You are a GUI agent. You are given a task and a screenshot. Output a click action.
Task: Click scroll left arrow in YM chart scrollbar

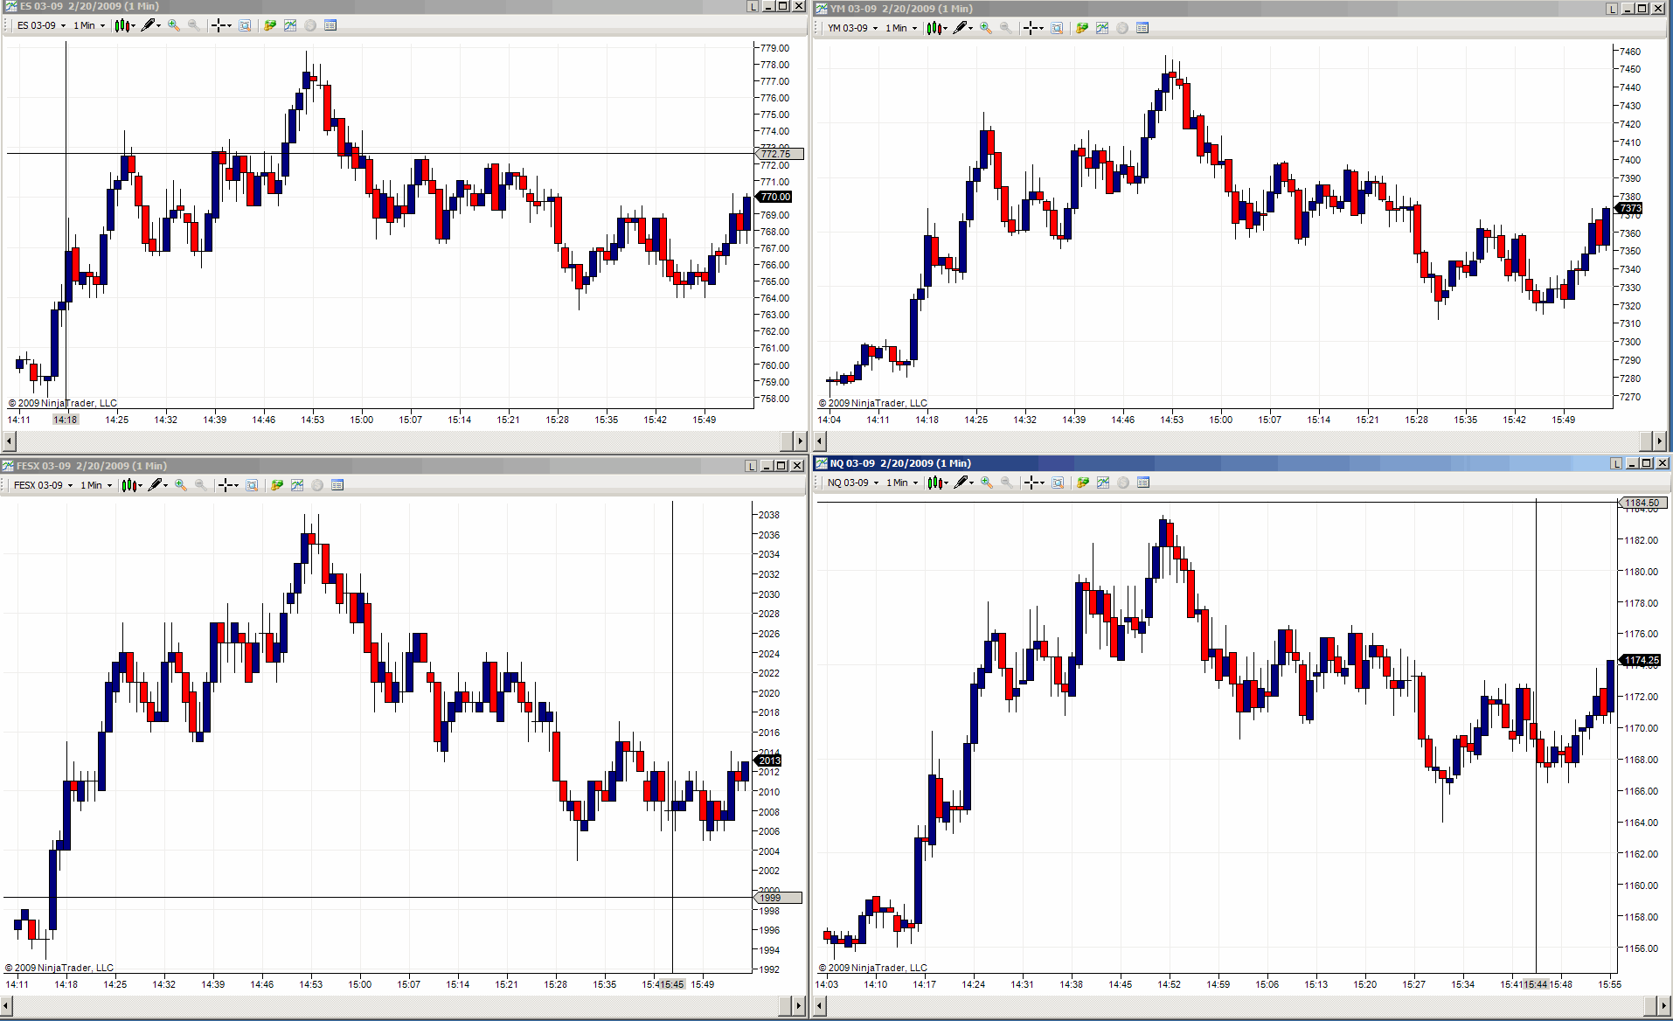[821, 441]
